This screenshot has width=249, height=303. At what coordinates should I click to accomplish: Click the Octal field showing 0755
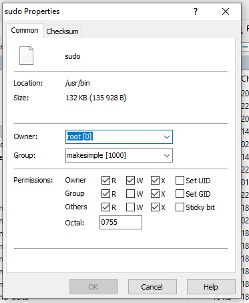click(121, 222)
